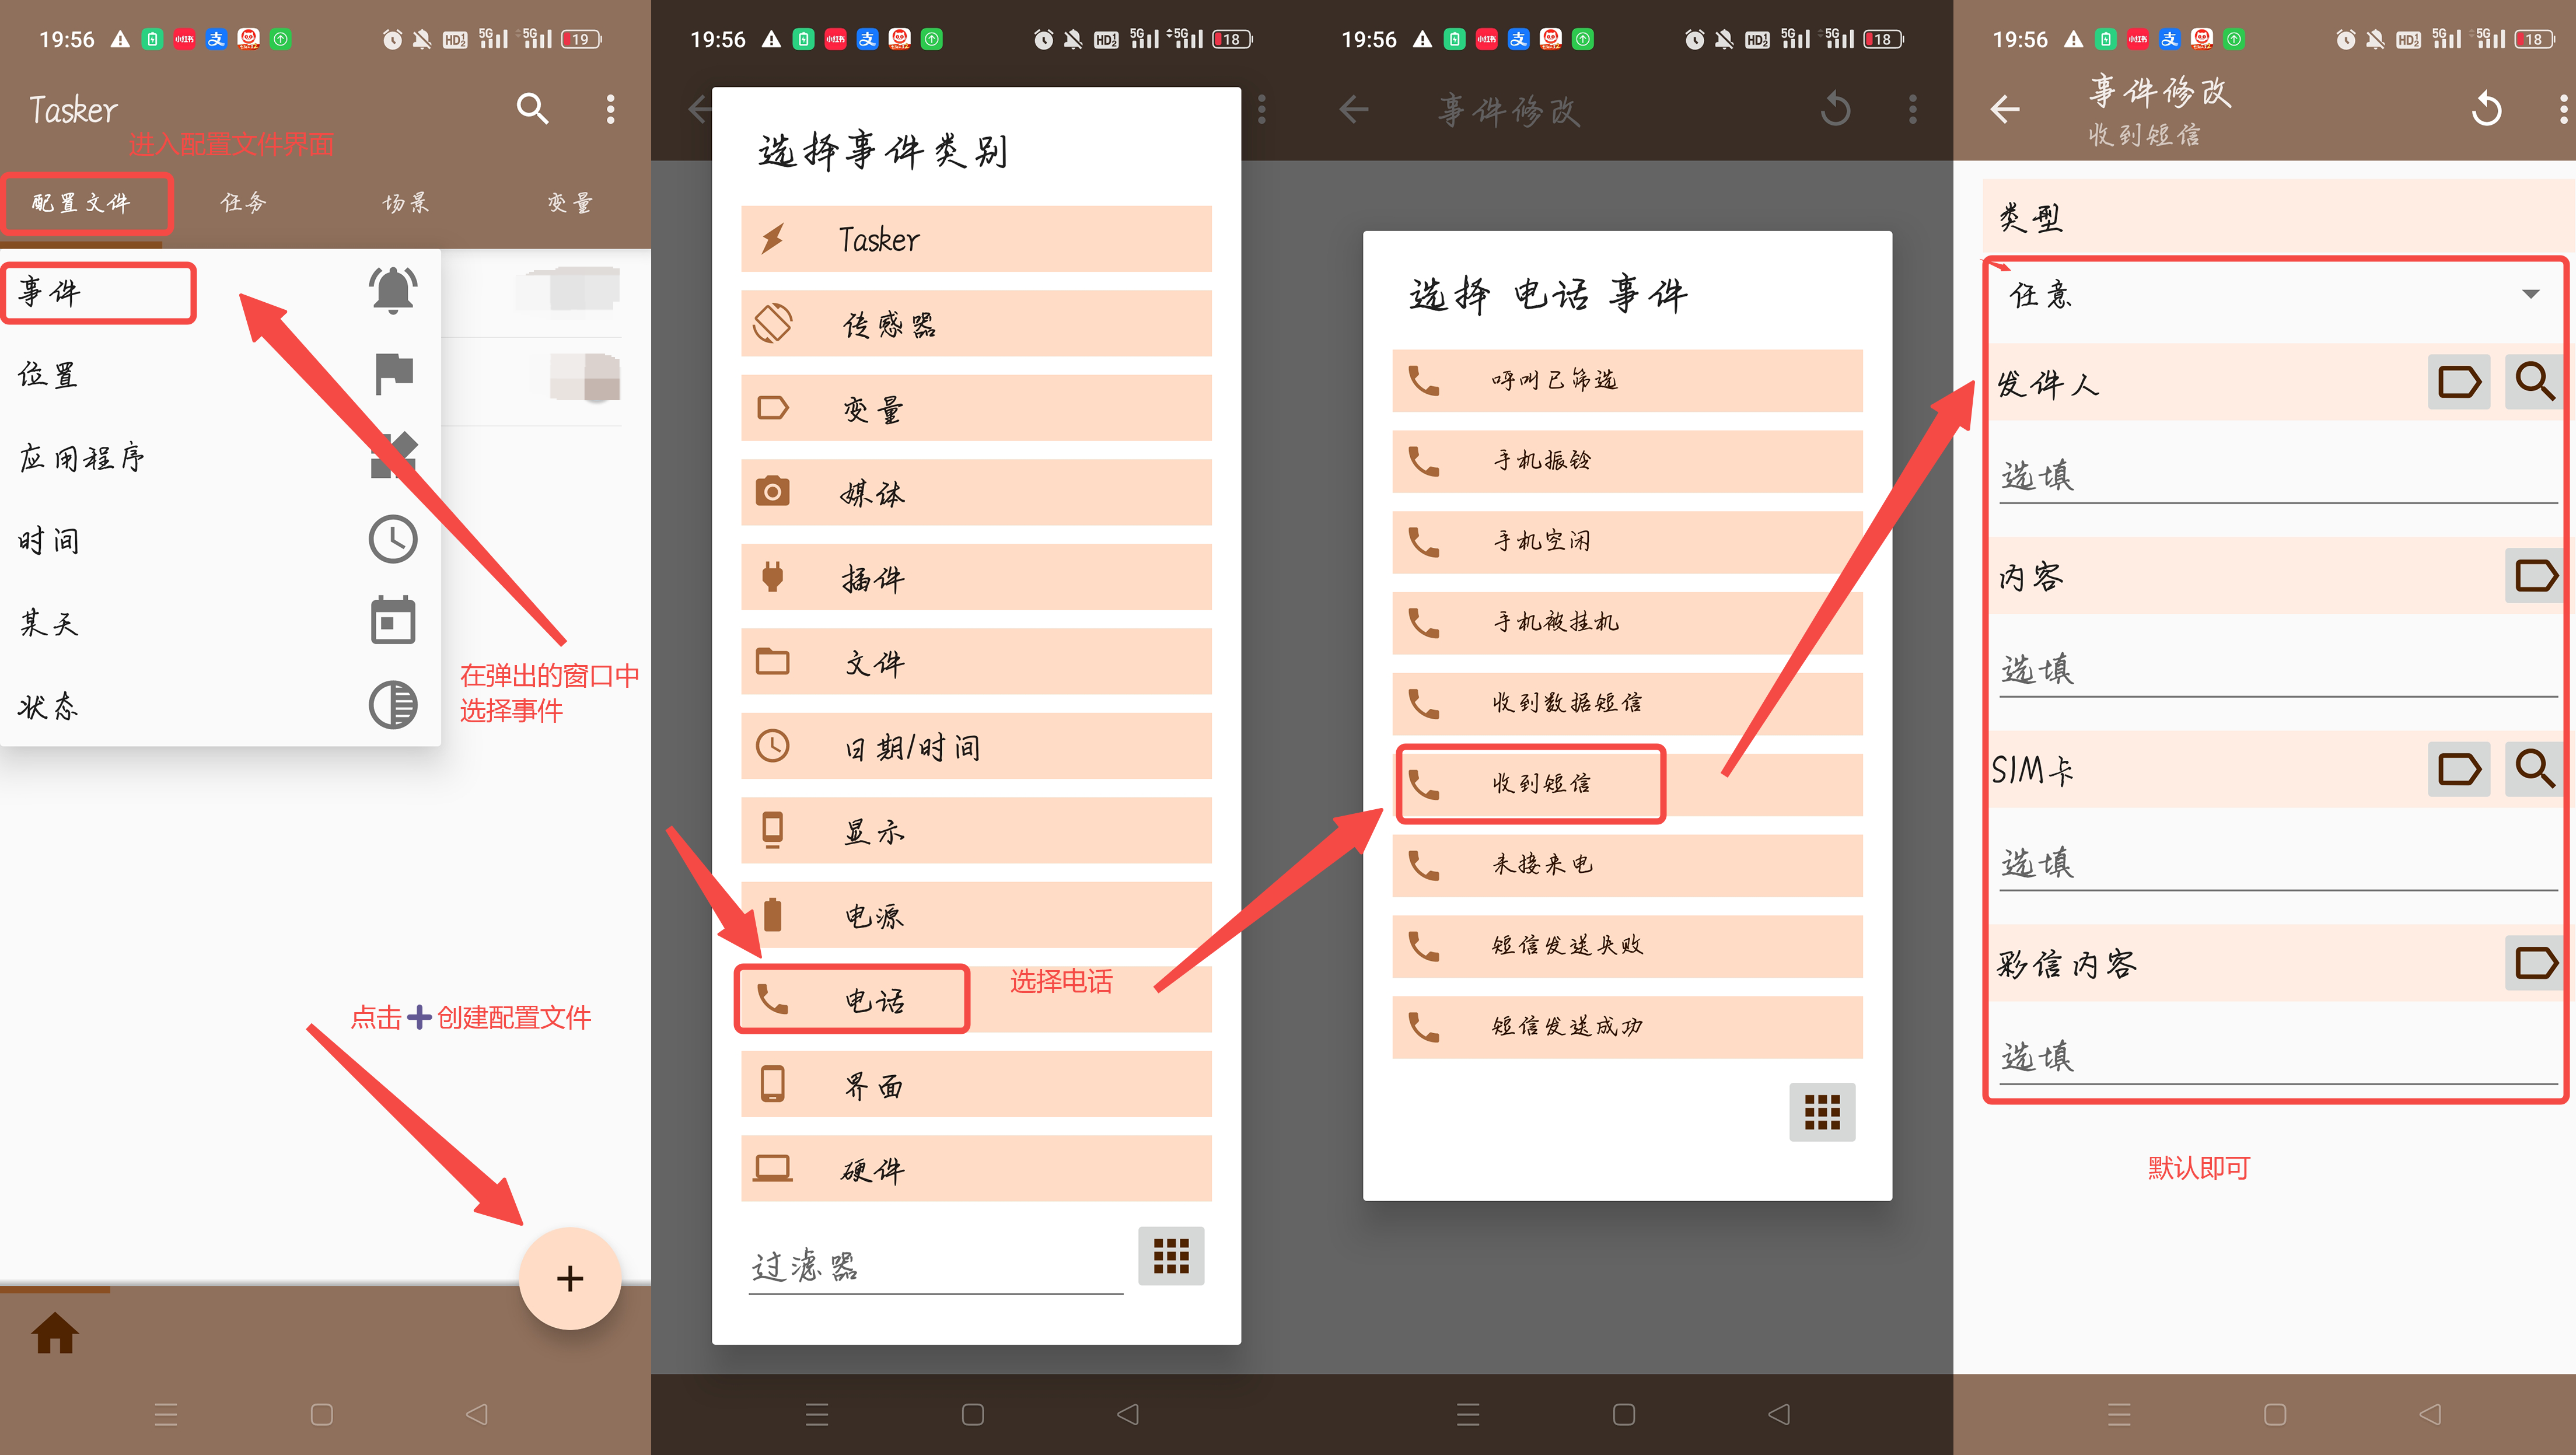Tap the tag icon on the 变量 category

pos(773,408)
